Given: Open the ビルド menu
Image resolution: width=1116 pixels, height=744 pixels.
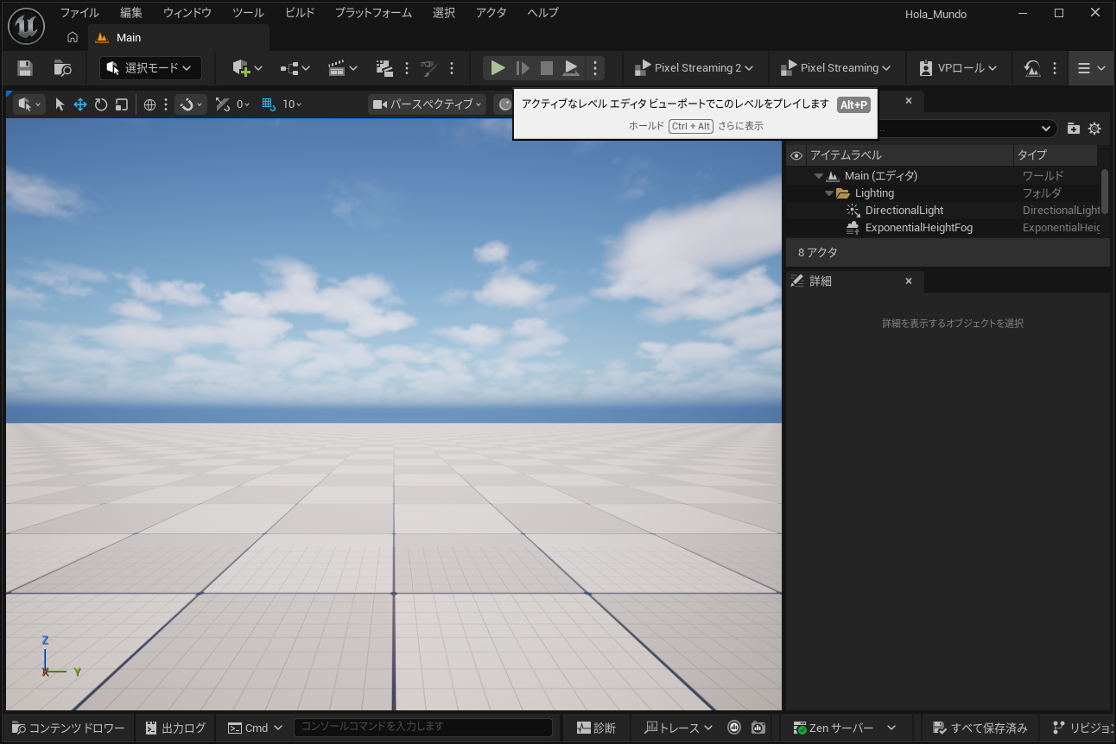Looking at the screenshot, I should pyautogui.click(x=300, y=13).
